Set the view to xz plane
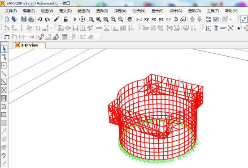This screenshot has width=248, height=168. coord(154,19)
